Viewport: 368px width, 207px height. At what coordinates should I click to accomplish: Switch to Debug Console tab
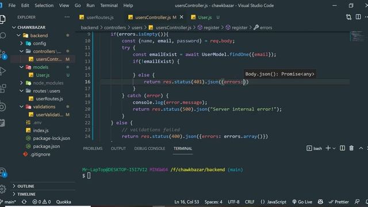point(149,148)
